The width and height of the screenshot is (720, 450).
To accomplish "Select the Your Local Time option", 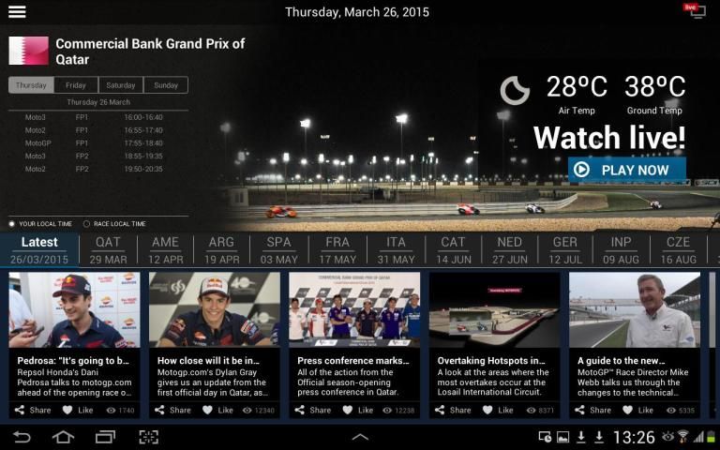I will (13, 224).
